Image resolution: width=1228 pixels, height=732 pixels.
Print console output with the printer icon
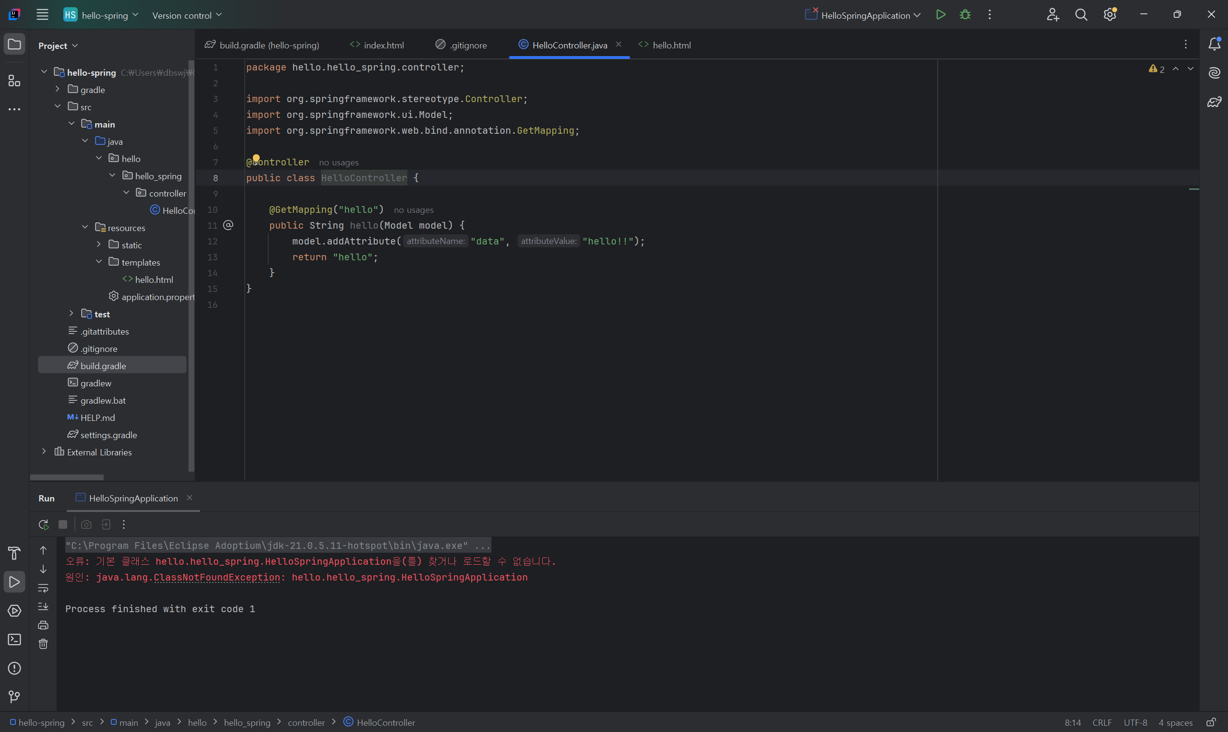coord(43,625)
